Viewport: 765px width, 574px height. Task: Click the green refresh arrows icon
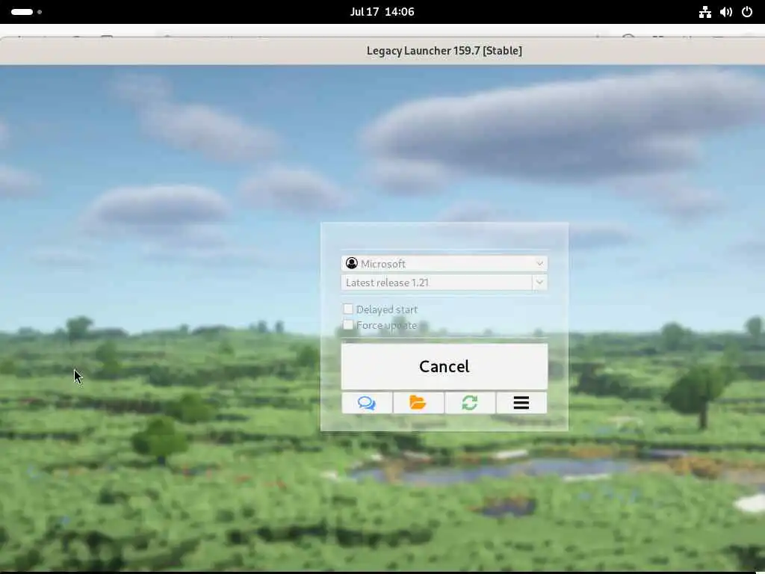coord(470,403)
